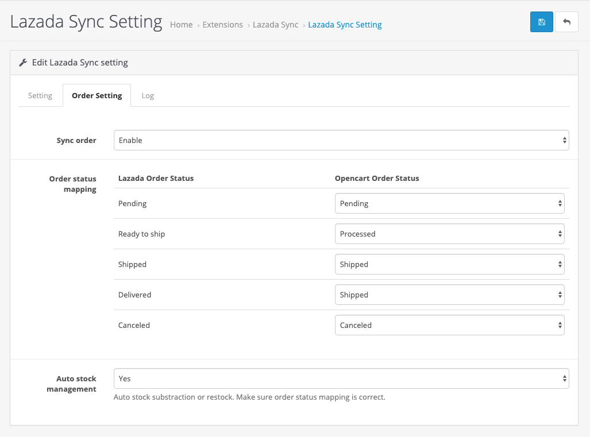Open the Ready to ship mapping dropdown
This screenshot has height=437, width=590.
pyautogui.click(x=449, y=234)
